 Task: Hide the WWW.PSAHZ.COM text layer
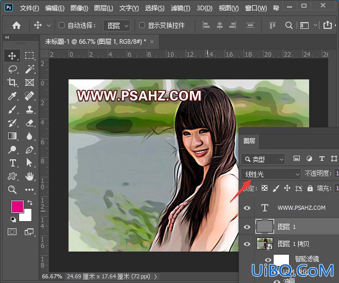click(x=247, y=208)
